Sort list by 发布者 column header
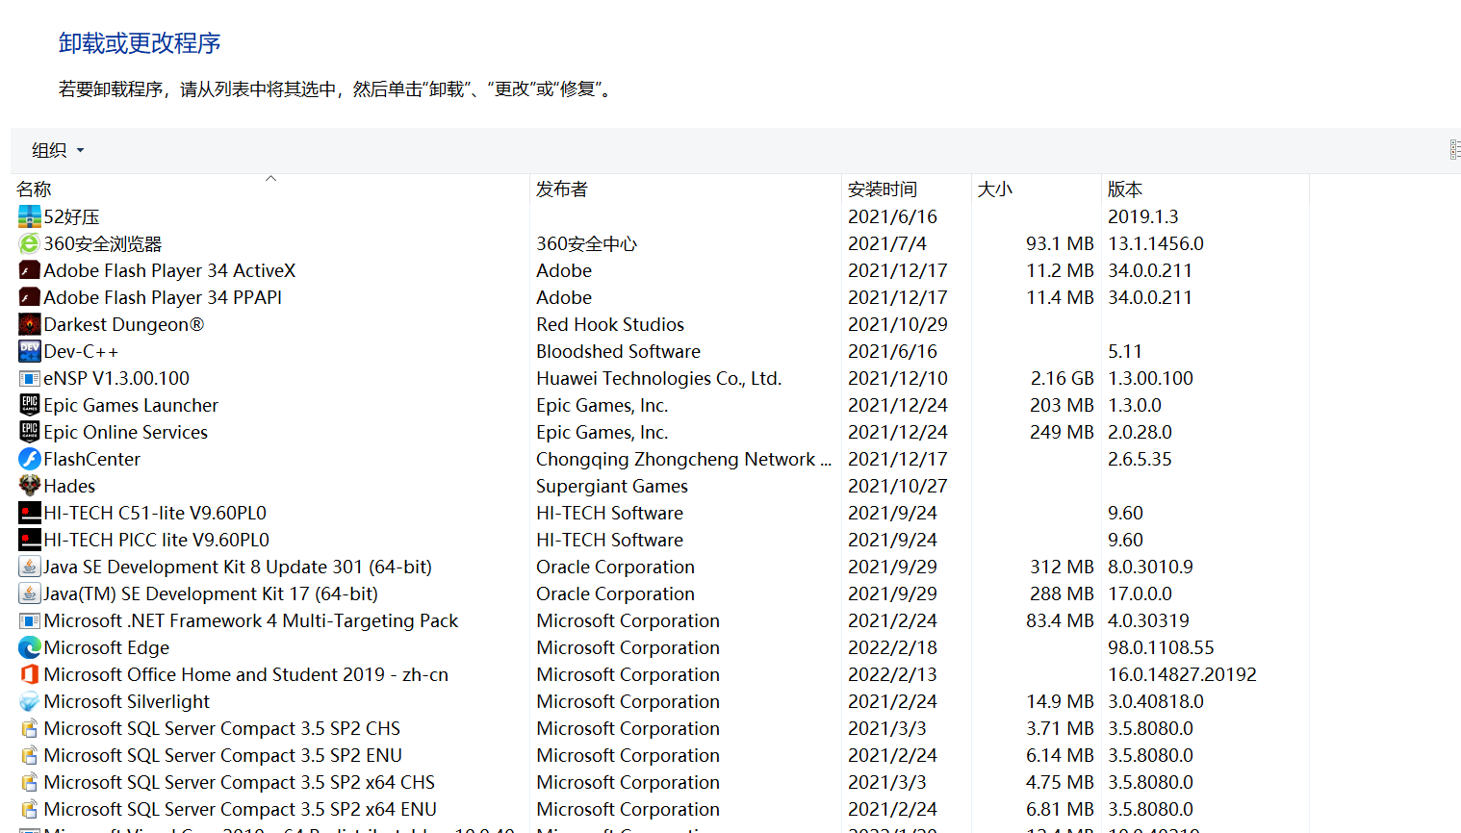Image resolution: width=1461 pixels, height=833 pixels. tap(685, 189)
